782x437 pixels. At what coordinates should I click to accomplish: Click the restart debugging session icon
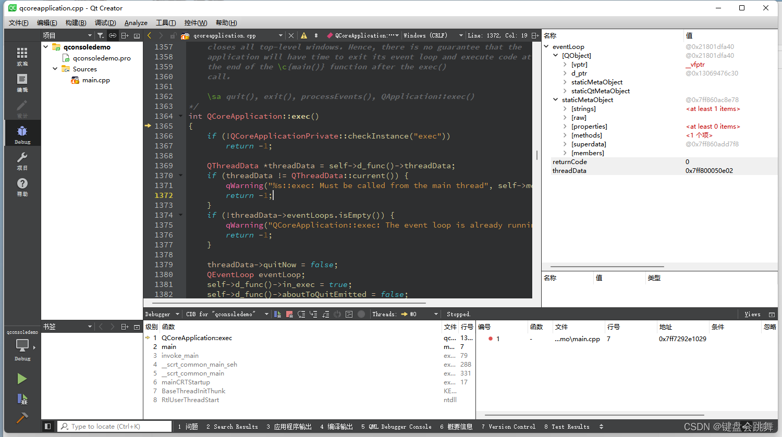pyautogui.click(x=337, y=314)
